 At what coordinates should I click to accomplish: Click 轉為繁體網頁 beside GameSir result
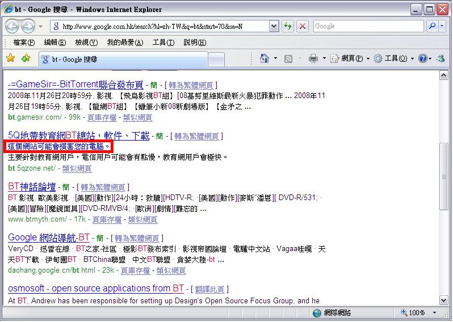[x=191, y=86]
